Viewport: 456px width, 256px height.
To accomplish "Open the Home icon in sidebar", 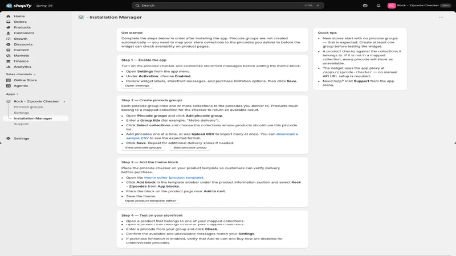I will [x=8, y=16].
